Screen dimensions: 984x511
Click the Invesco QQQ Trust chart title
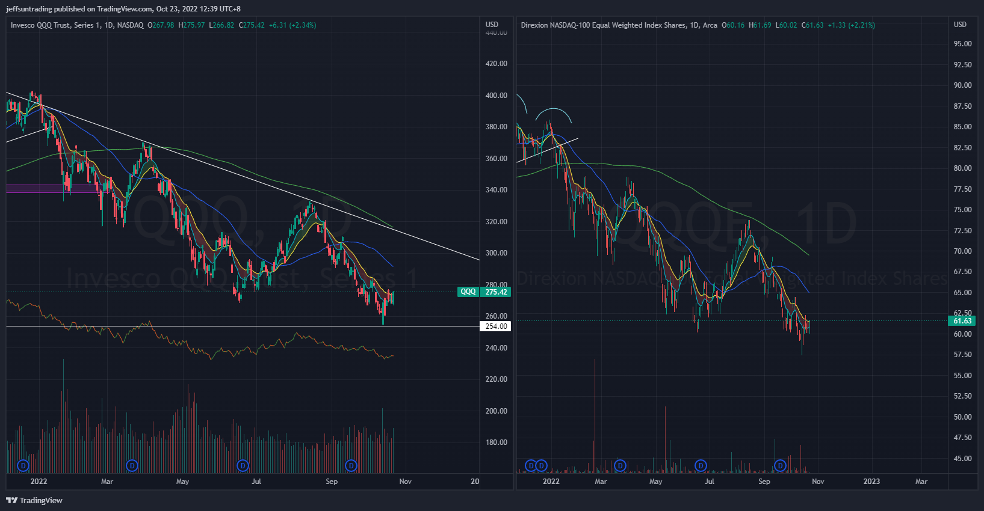(x=77, y=25)
